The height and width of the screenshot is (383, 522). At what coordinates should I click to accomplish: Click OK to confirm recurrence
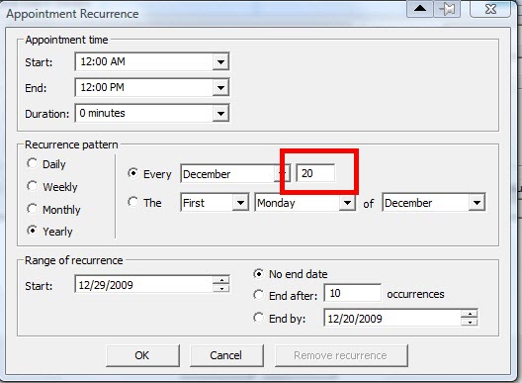coord(142,355)
